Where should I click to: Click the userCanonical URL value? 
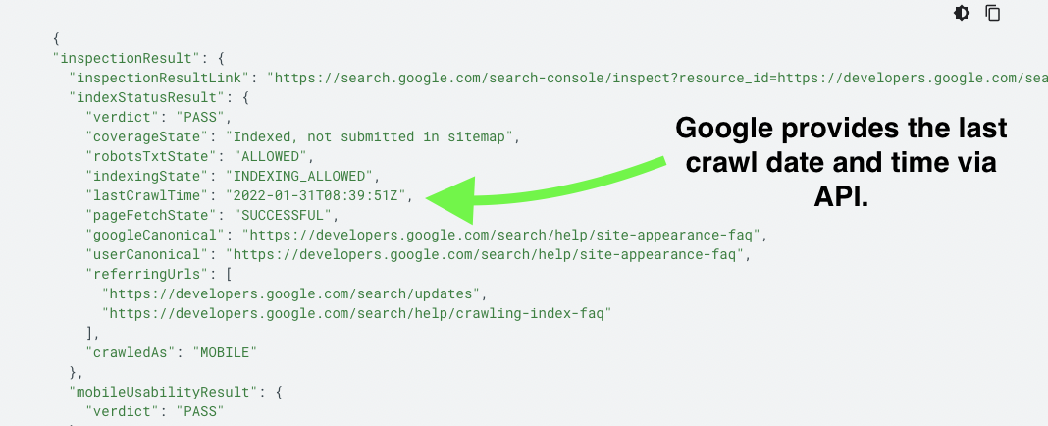pyautogui.click(x=485, y=254)
